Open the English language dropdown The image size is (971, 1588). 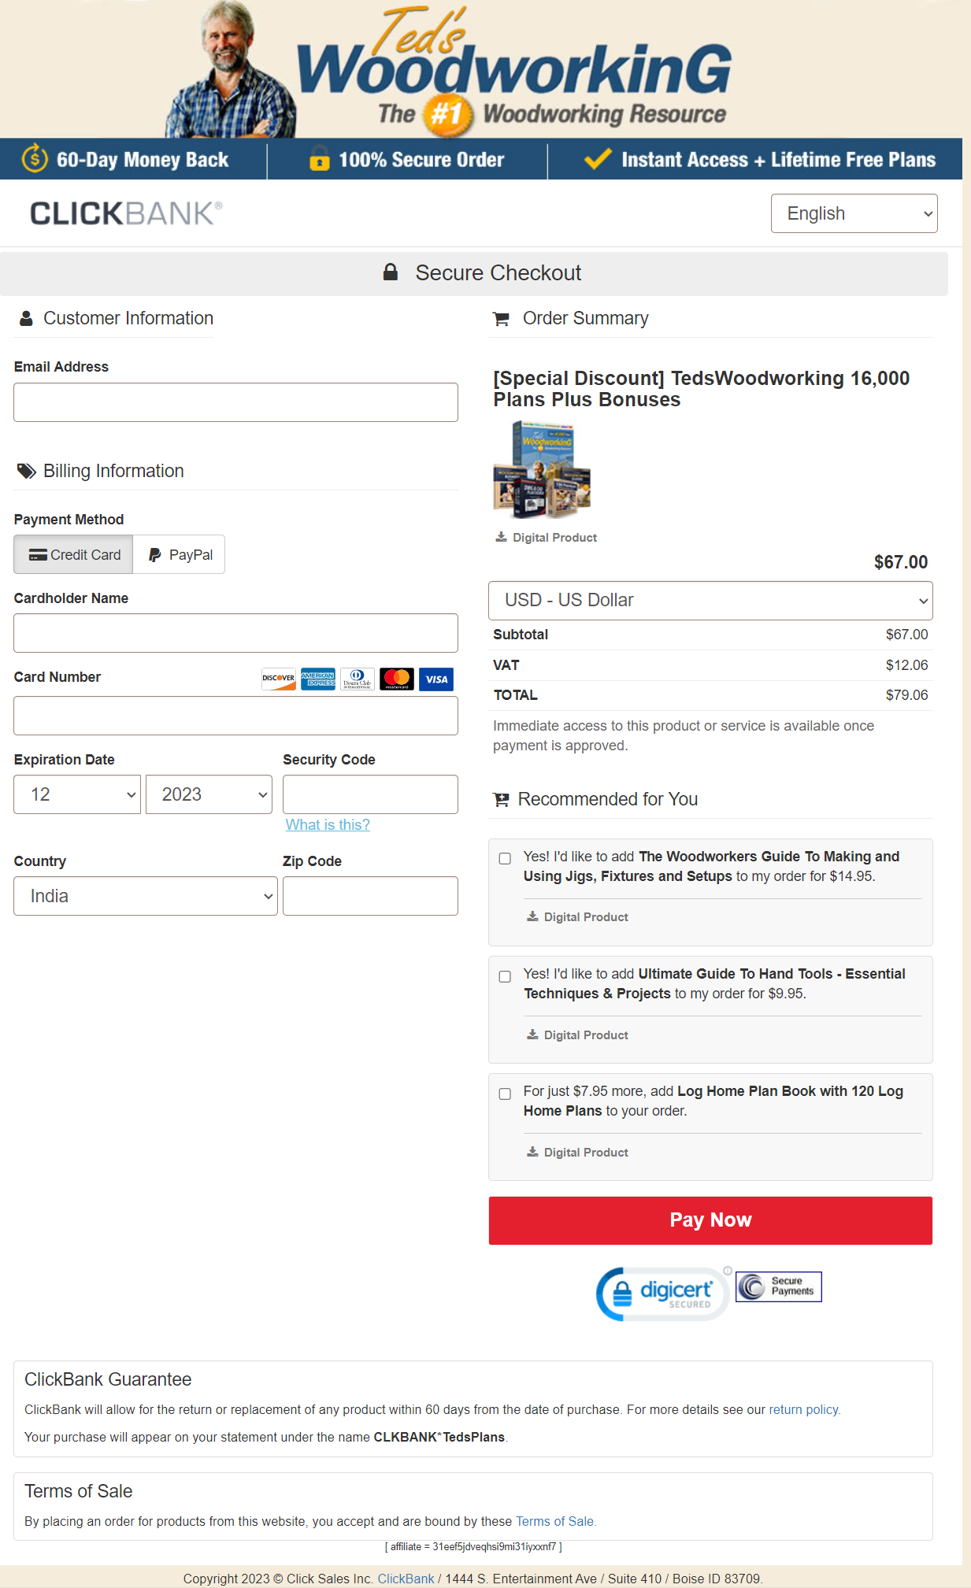click(x=854, y=213)
